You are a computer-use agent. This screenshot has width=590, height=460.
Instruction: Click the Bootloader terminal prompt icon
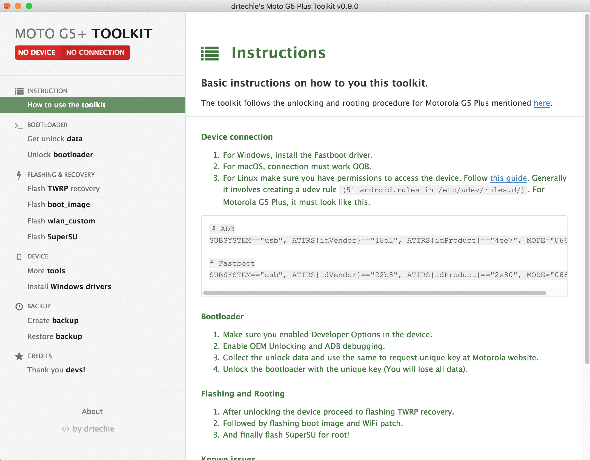click(x=19, y=125)
